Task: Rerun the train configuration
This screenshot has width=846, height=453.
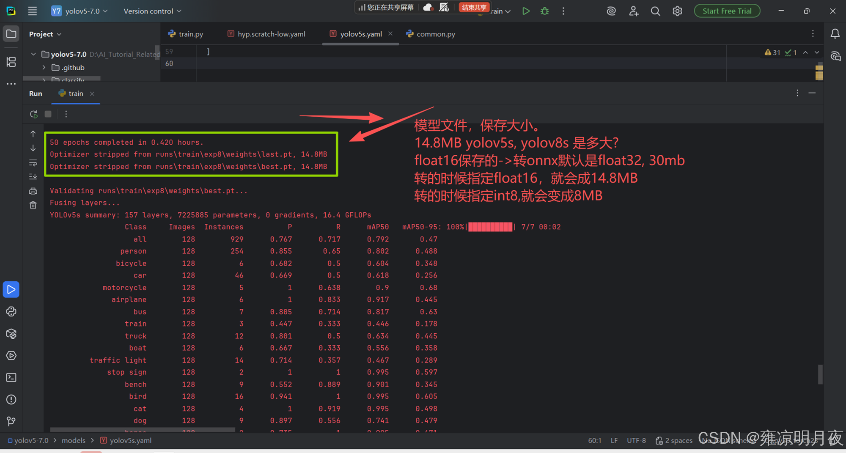Action: [x=34, y=114]
